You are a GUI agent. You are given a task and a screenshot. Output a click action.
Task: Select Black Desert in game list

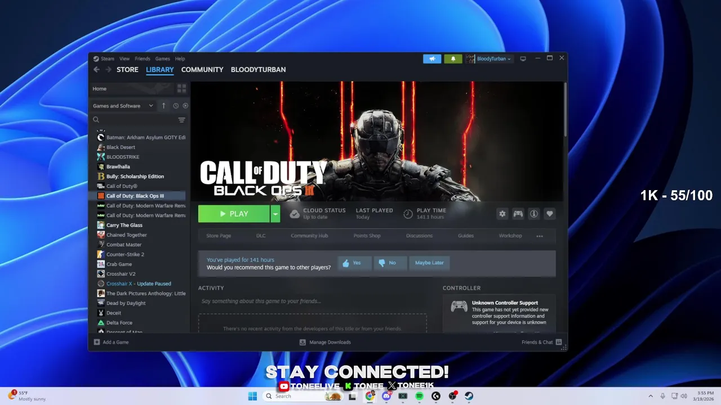pyautogui.click(x=141, y=147)
